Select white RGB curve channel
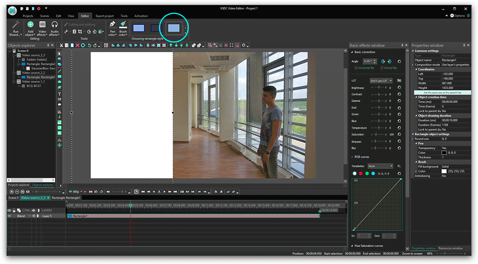The width and height of the screenshot is (478, 264). pos(355,174)
